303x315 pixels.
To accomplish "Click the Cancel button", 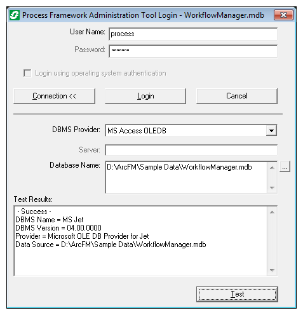I will 237,96.
